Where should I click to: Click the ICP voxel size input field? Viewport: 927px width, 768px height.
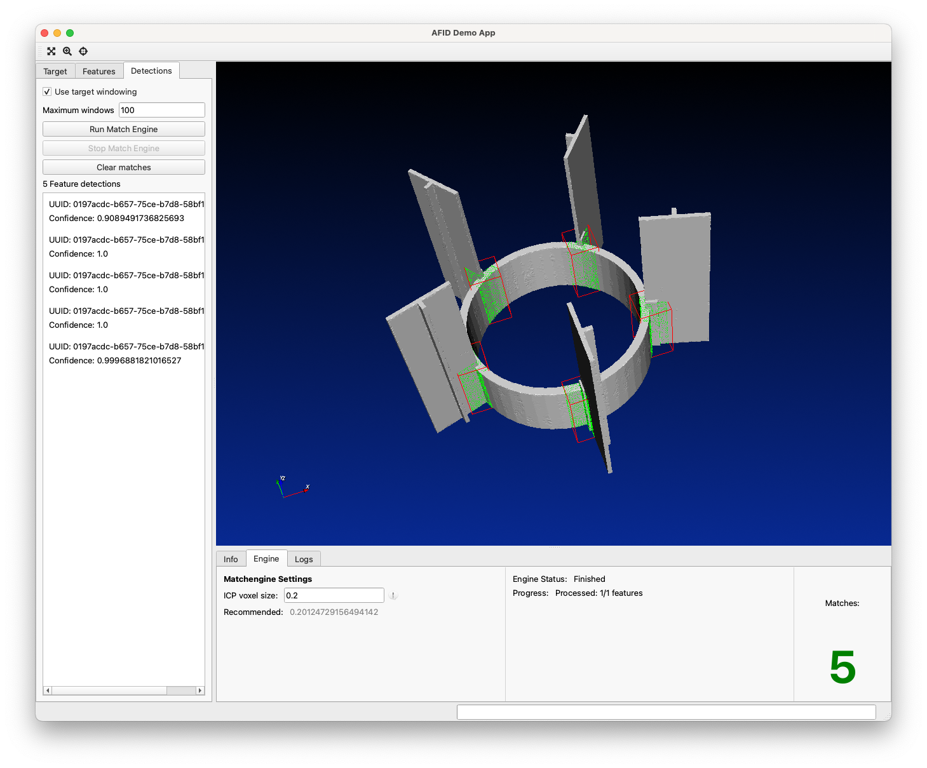334,596
